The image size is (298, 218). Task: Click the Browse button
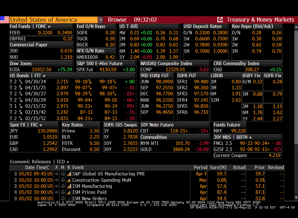[117, 20]
